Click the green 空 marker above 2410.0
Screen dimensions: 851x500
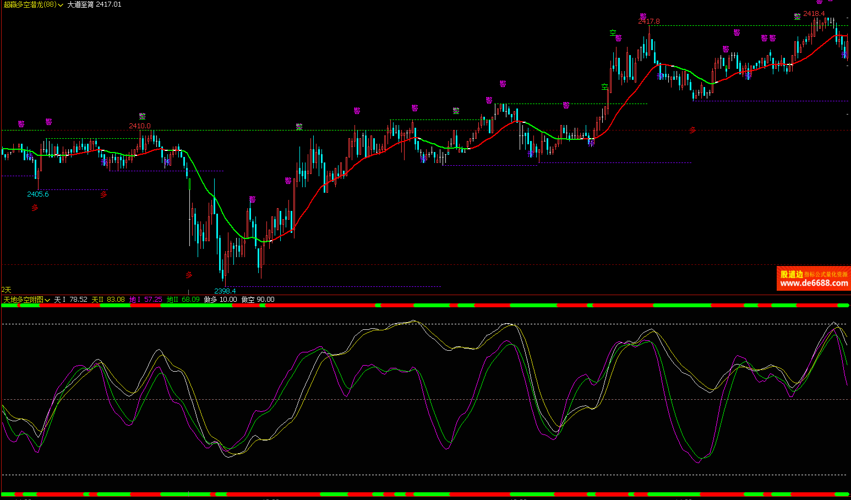point(142,116)
